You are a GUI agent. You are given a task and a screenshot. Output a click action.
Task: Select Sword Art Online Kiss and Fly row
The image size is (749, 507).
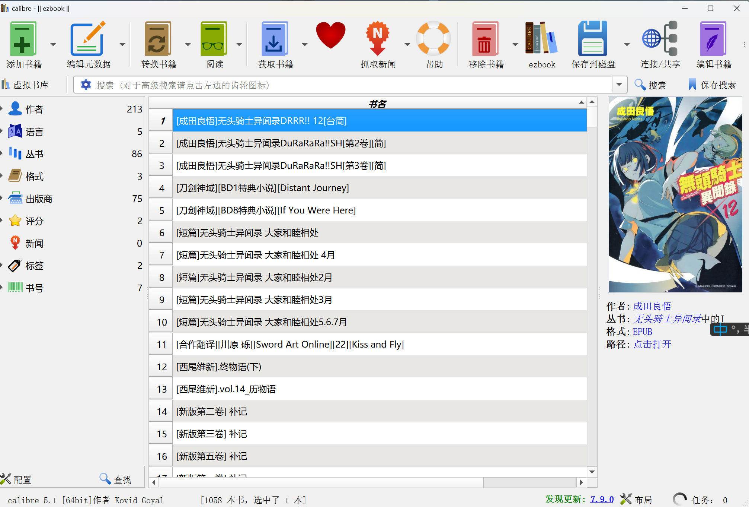click(380, 344)
